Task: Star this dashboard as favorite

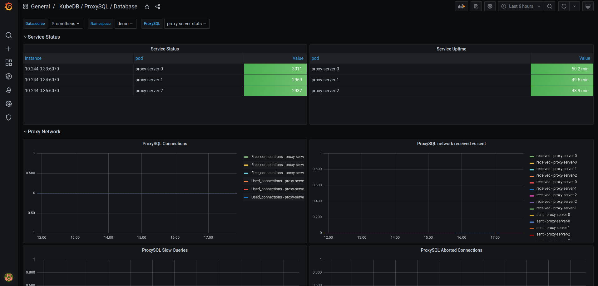Action: click(x=147, y=7)
